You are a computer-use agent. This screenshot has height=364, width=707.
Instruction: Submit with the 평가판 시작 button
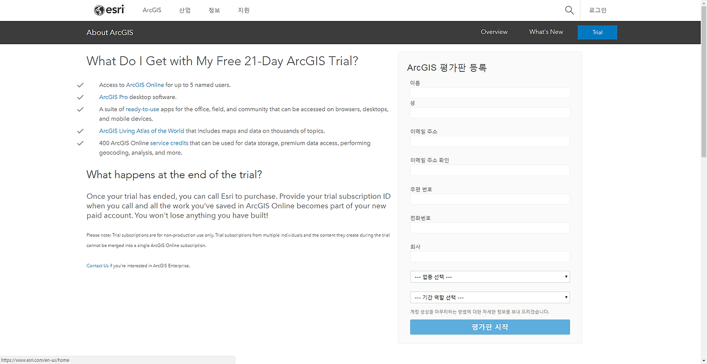[490, 327]
